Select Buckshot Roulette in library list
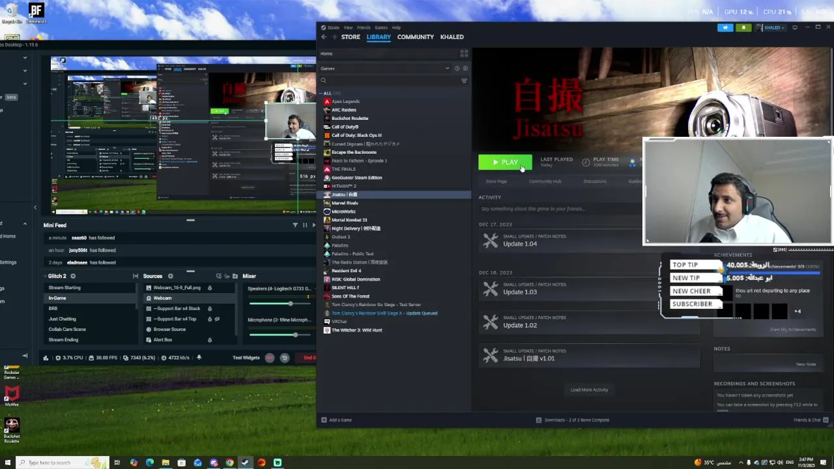834x469 pixels. [350, 119]
